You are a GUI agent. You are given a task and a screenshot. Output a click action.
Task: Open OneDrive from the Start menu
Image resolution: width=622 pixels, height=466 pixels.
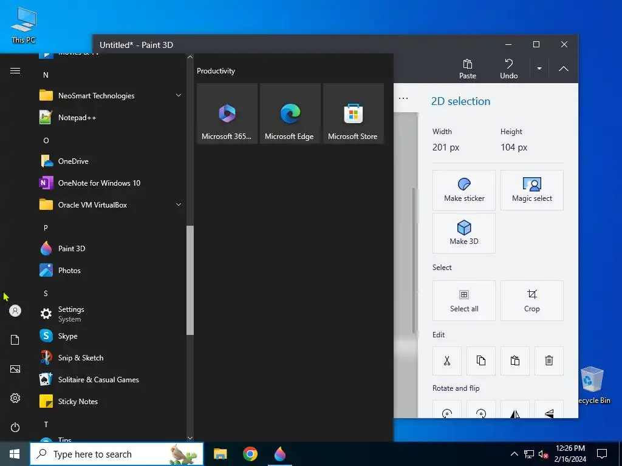pos(111,161)
